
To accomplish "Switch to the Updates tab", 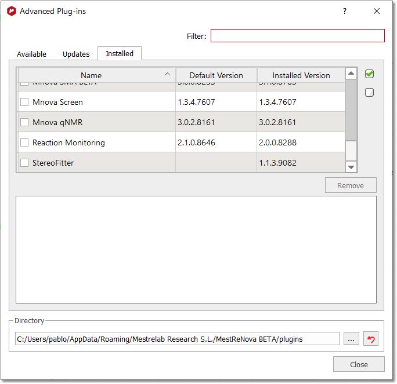I will coord(76,54).
